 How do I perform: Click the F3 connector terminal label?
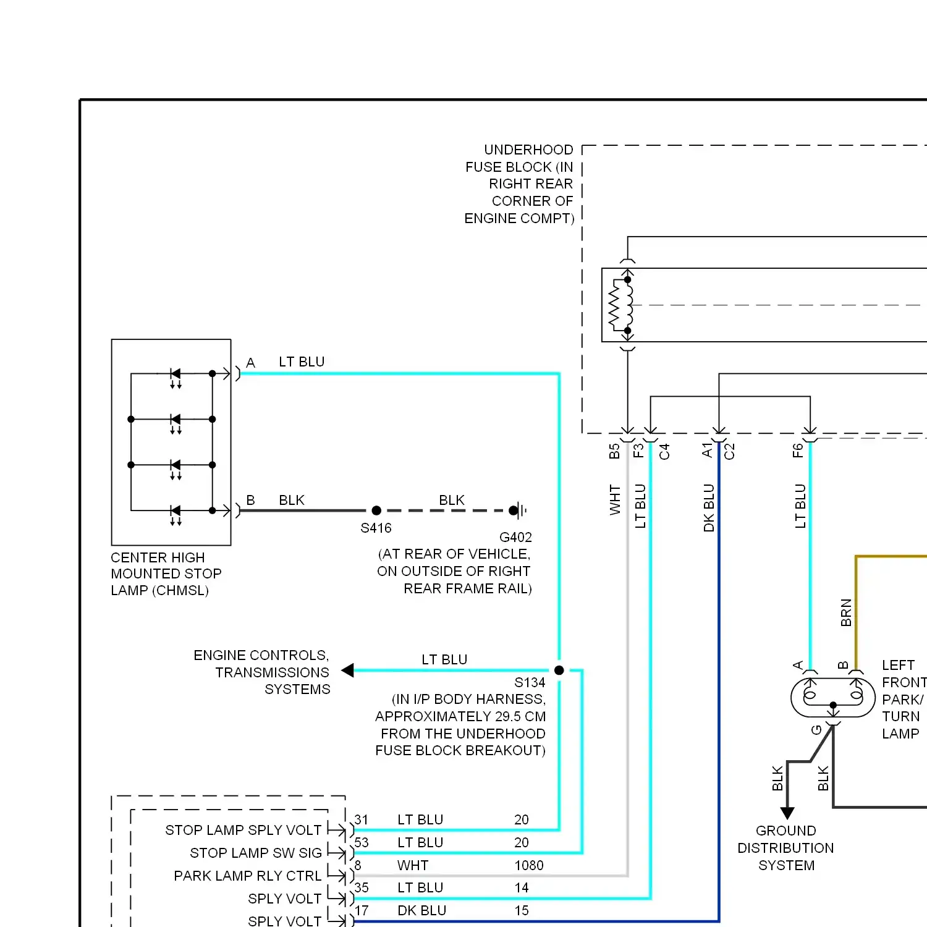[x=638, y=451]
